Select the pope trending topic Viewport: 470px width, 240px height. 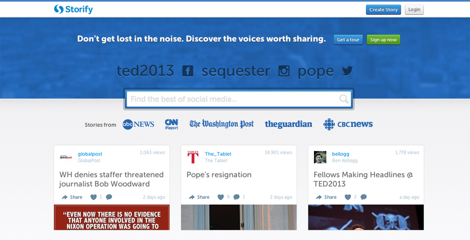click(315, 72)
